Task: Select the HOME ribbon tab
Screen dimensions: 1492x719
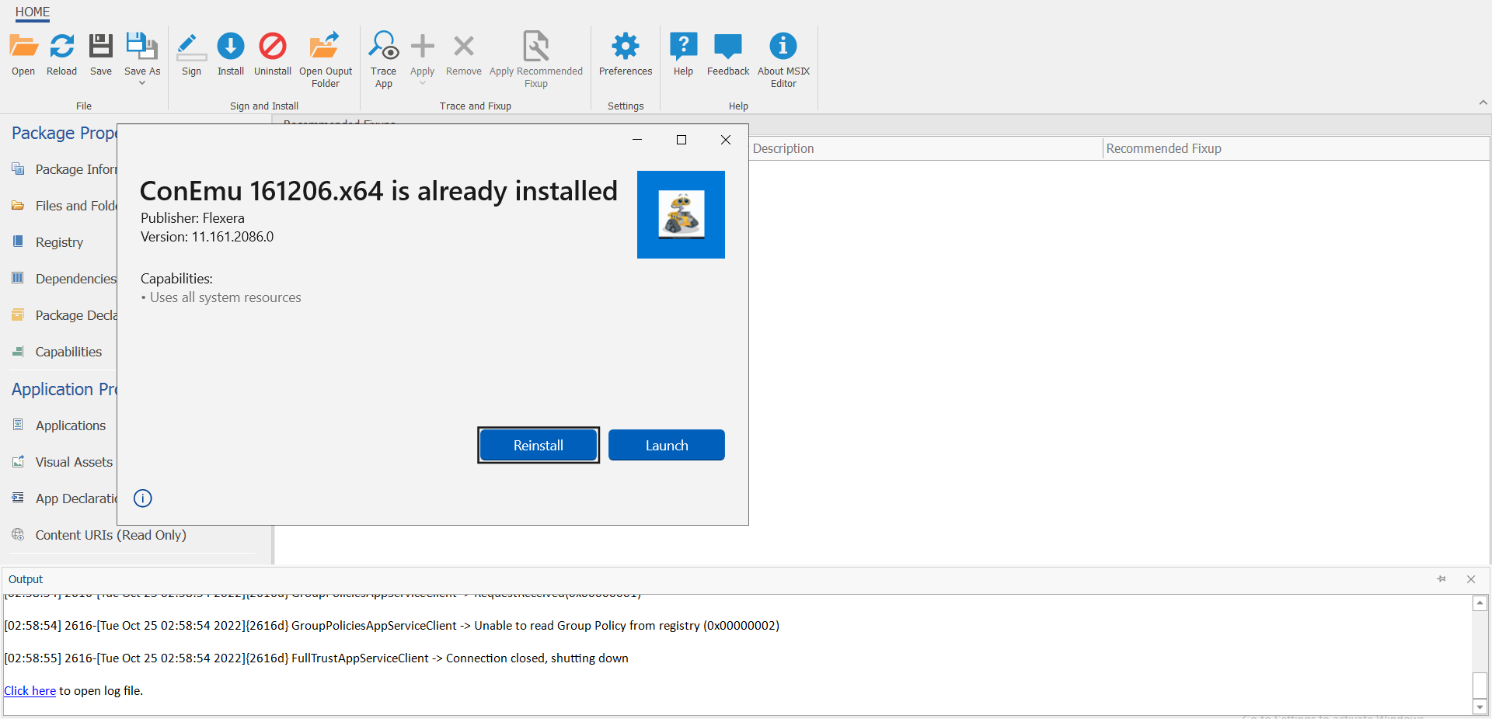Action: (33, 12)
